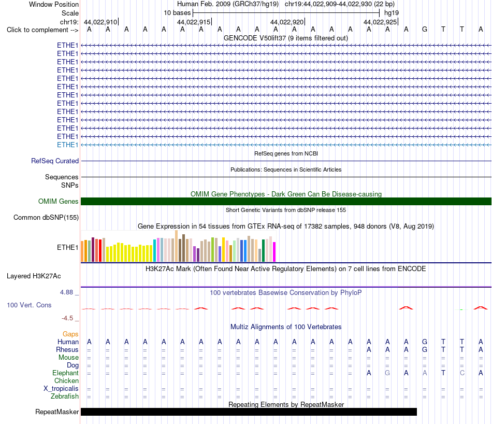Viewport: 492px width, 424px height.
Task: Open 'Short Genetic Variants from dbSNP release 155'
Action: [x=286, y=210]
